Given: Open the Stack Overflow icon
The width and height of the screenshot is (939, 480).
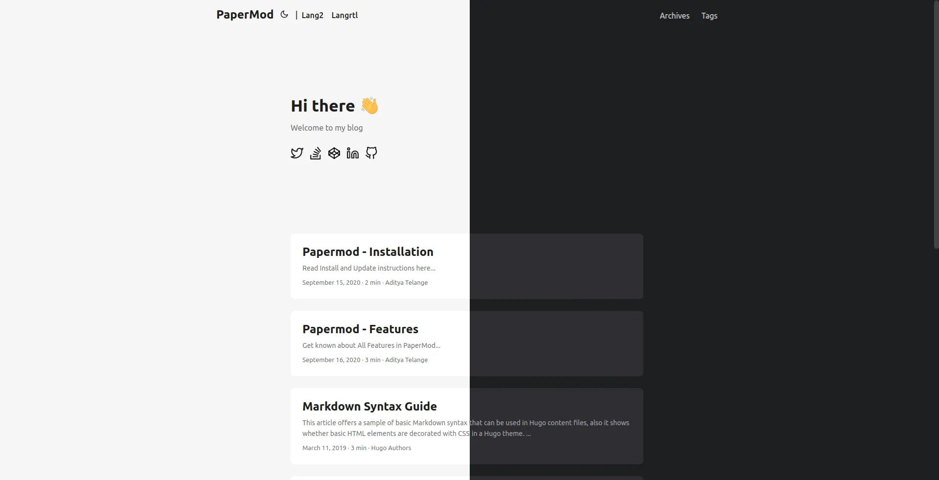Looking at the screenshot, I should [x=315, y=153].
